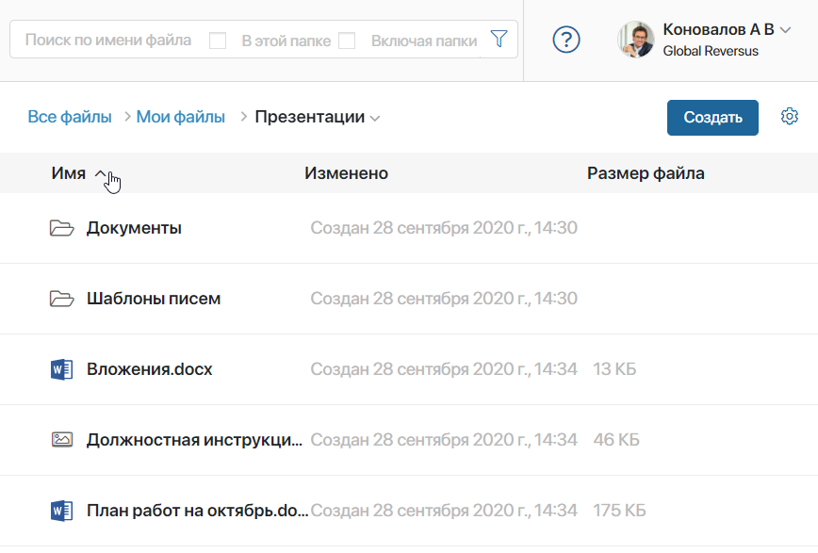Open the Должностная инструкци... file

click(194, 440)
